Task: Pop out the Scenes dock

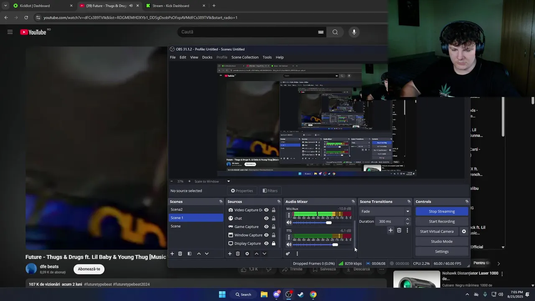Action: pos(221,202)
